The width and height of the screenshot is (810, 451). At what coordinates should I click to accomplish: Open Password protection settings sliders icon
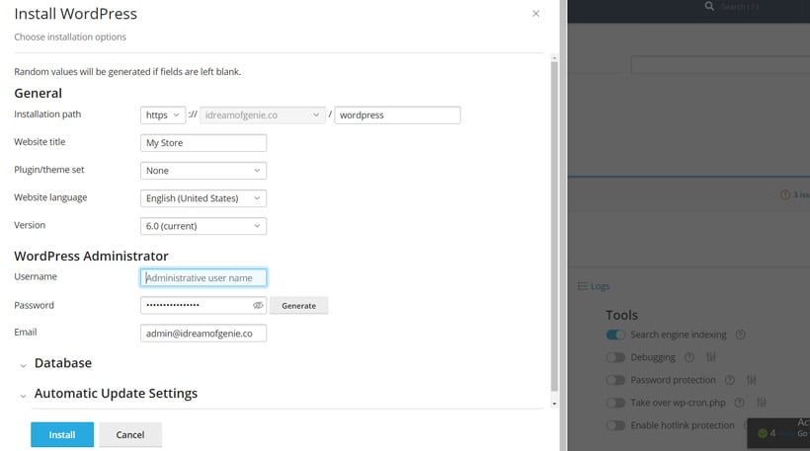tap(752, 380)
